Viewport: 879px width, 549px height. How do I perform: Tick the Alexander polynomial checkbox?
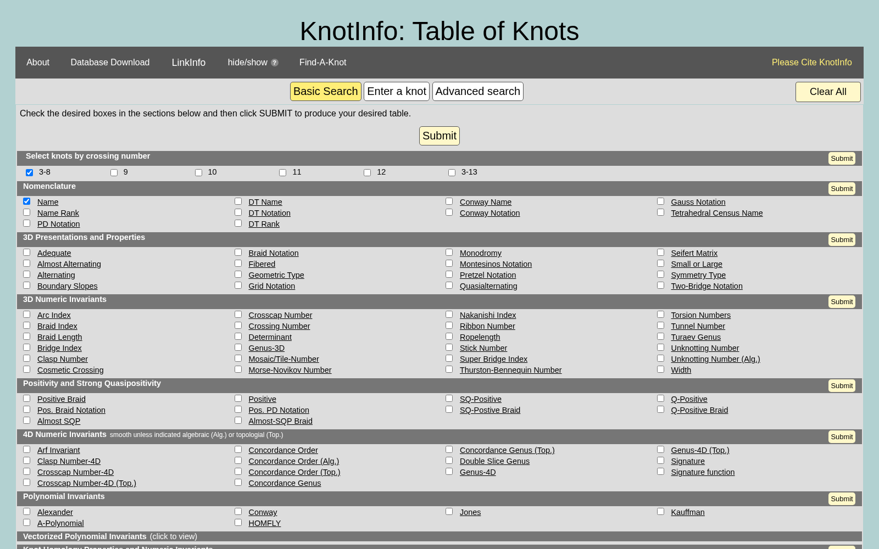pos(26,512)
